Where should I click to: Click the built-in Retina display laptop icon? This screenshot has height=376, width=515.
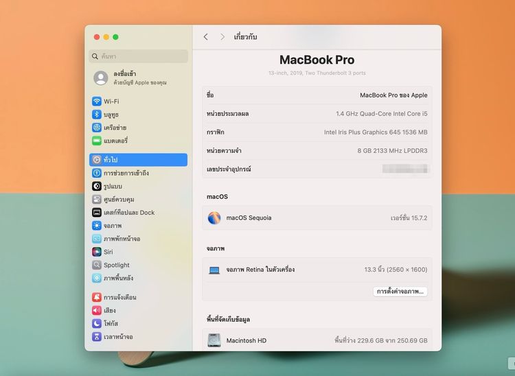(214, 270)
